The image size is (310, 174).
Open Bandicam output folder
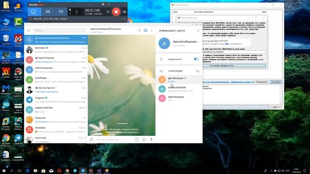(x=103, y=4)
